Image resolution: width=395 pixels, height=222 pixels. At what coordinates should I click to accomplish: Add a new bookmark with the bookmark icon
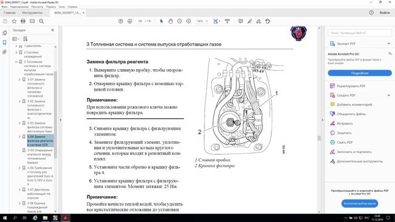click(25, 39)
